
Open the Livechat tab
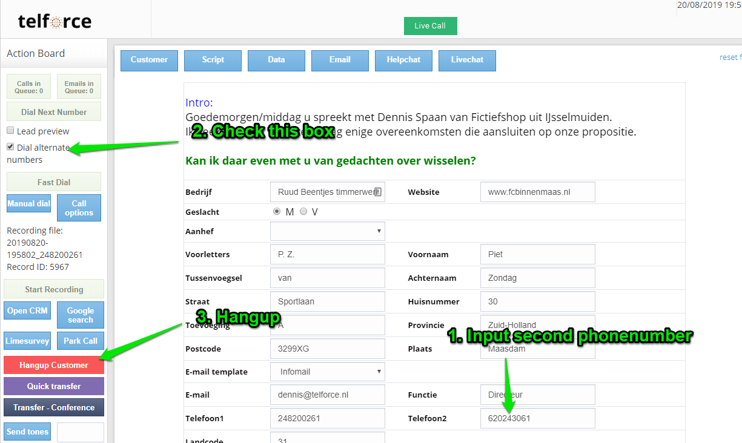467,60
